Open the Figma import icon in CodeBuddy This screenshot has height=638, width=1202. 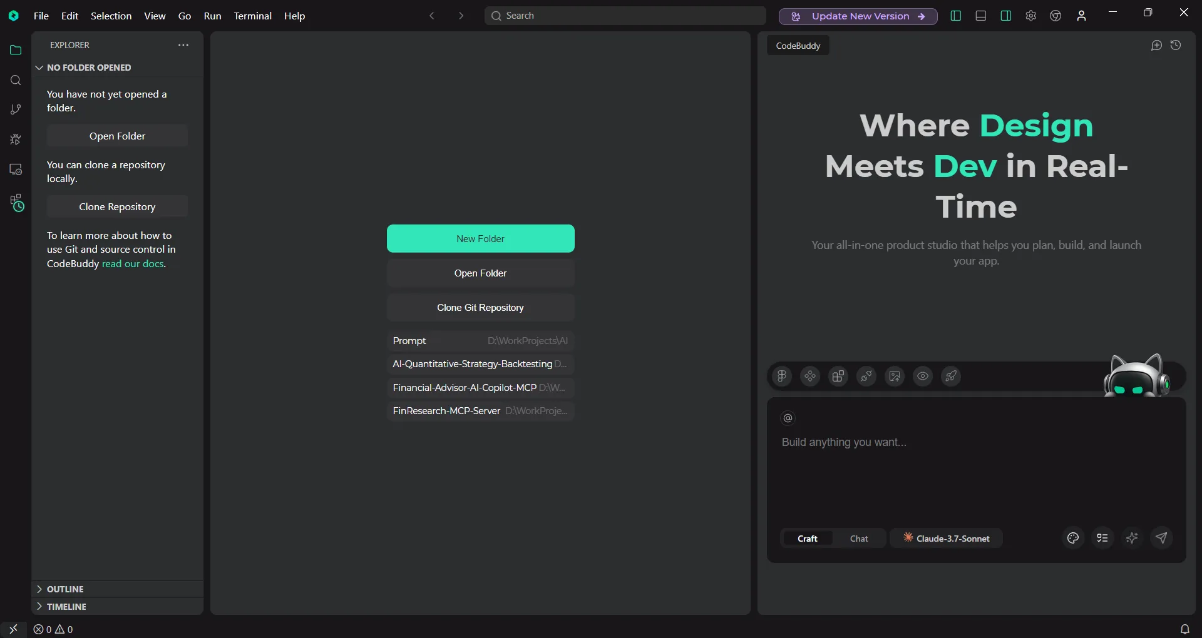[x=781, y=376]
